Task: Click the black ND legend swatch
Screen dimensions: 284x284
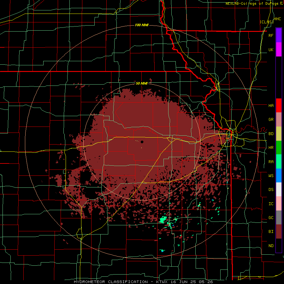Action: [279, 246]
